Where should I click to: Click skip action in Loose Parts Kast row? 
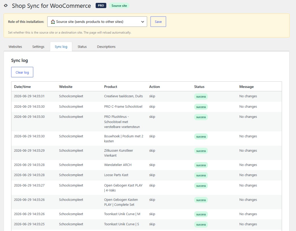click(x=152, y=175)
